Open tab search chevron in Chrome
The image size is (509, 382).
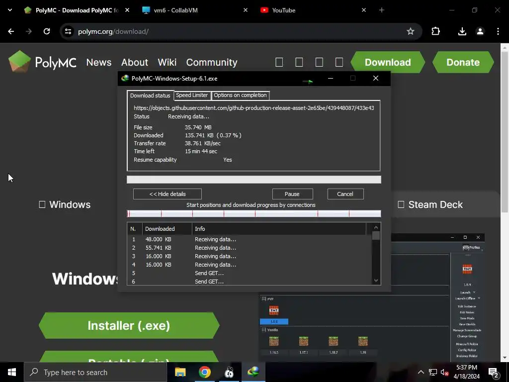click(x=10, y=10)
